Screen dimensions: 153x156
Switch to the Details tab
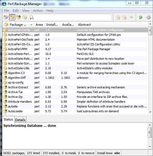point(20,120)
